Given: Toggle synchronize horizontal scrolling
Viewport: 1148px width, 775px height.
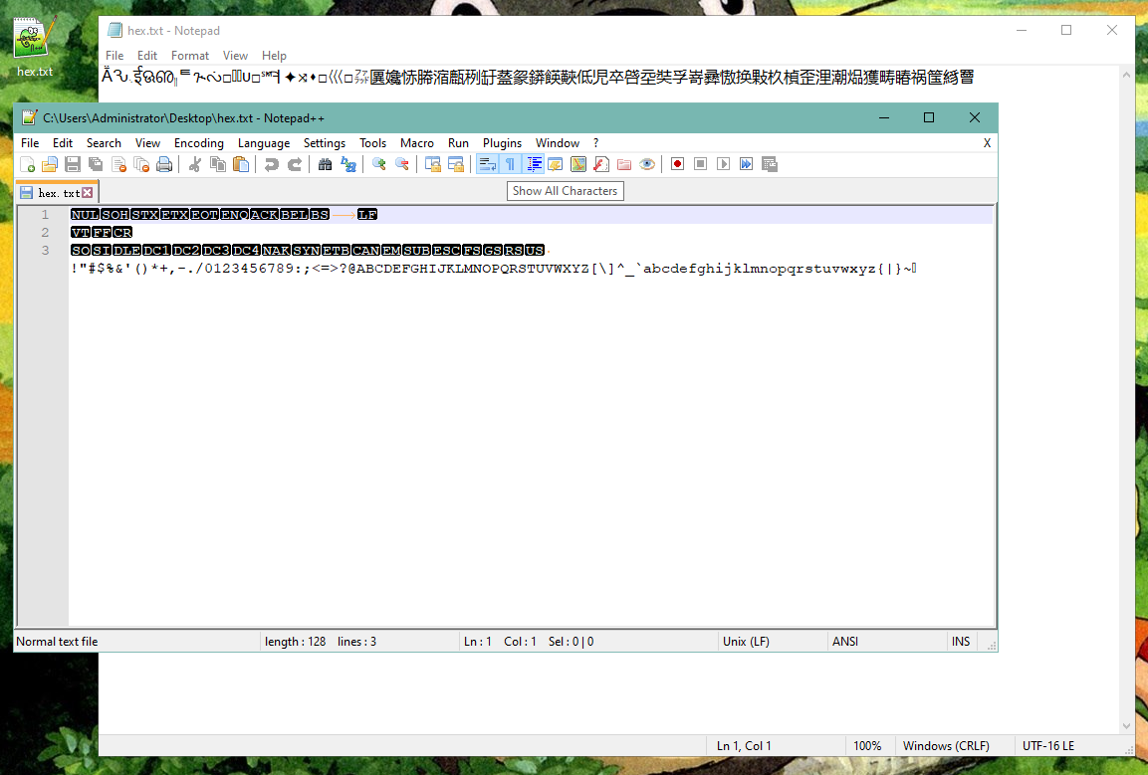Looking at the screenshot, I should point(455,164).
